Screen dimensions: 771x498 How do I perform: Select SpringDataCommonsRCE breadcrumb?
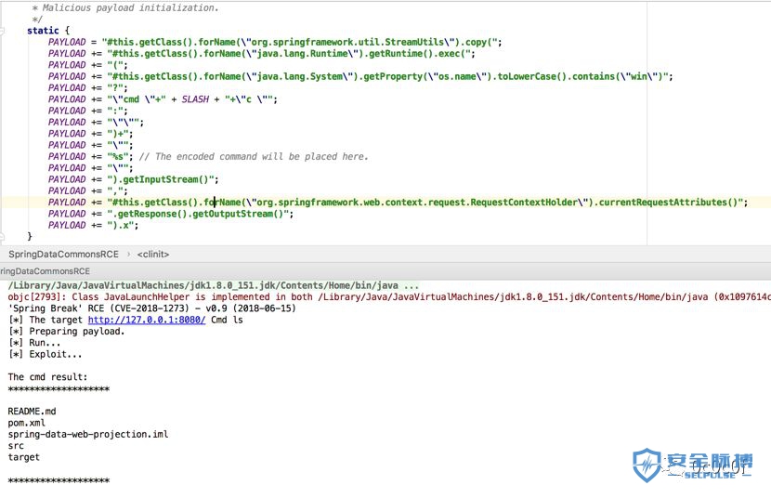point(63,255)
